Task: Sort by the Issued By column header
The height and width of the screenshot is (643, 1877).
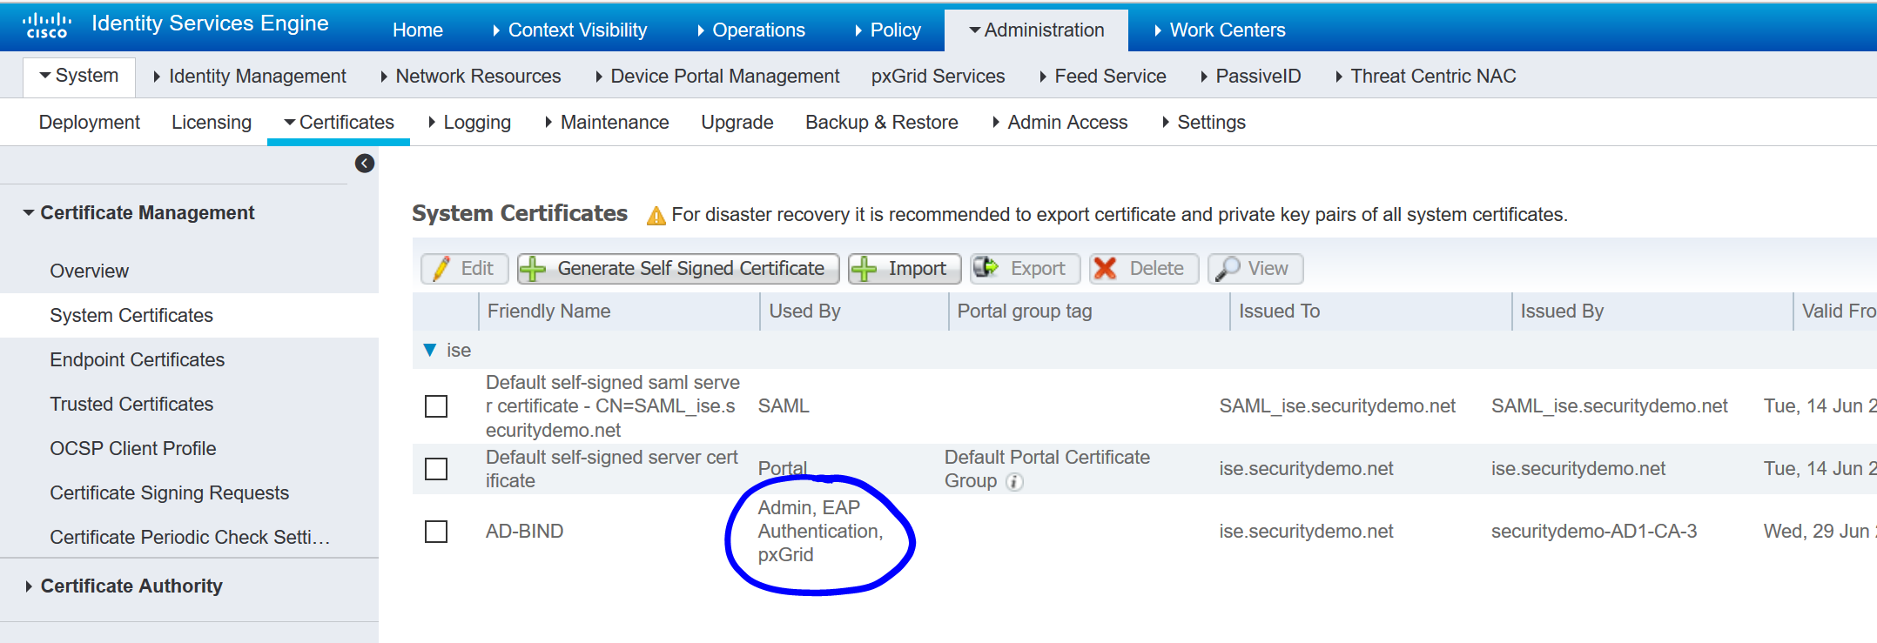Action: (x=1652, y=311)
